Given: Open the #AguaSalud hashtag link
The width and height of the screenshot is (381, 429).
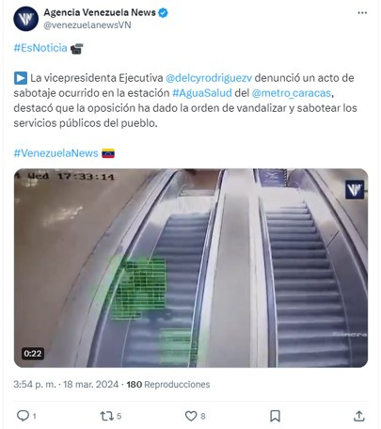Looking at the screenshot, I should pyautogui.click(x=202, y=93).
